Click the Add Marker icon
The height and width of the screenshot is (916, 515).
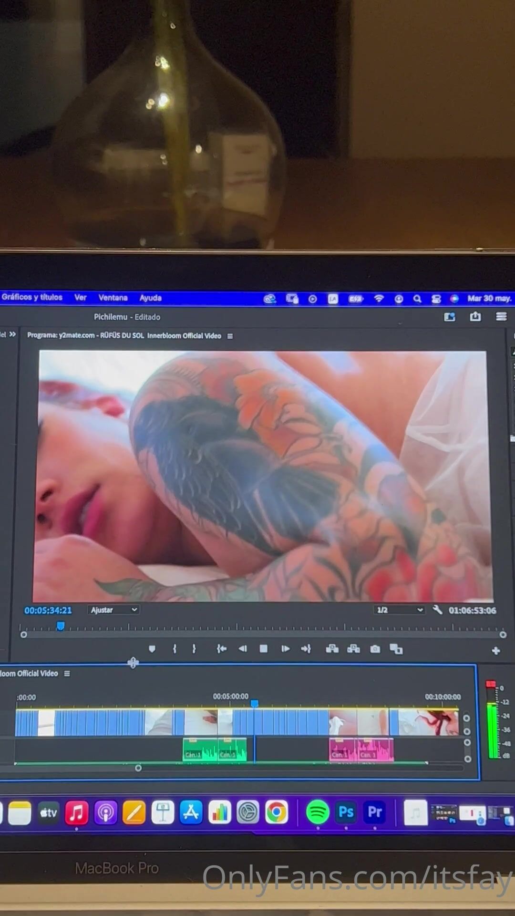pos(152,649)
